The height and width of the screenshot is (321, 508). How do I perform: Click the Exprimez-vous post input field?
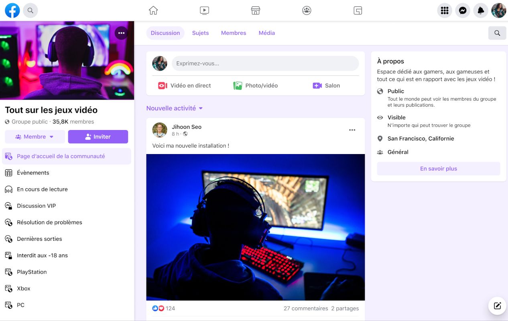coord(265,63)
